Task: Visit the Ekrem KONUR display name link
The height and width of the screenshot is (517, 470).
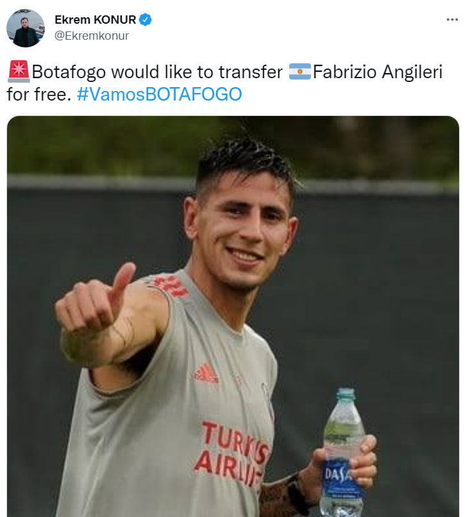Action: (x=96, y=20)
